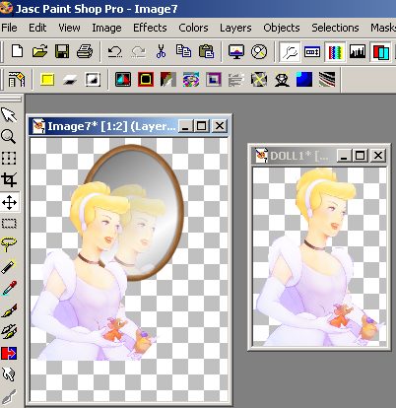Open the File menu
Image resolution: width=396 pixels, height=408 pixels.
coord(9,28)
